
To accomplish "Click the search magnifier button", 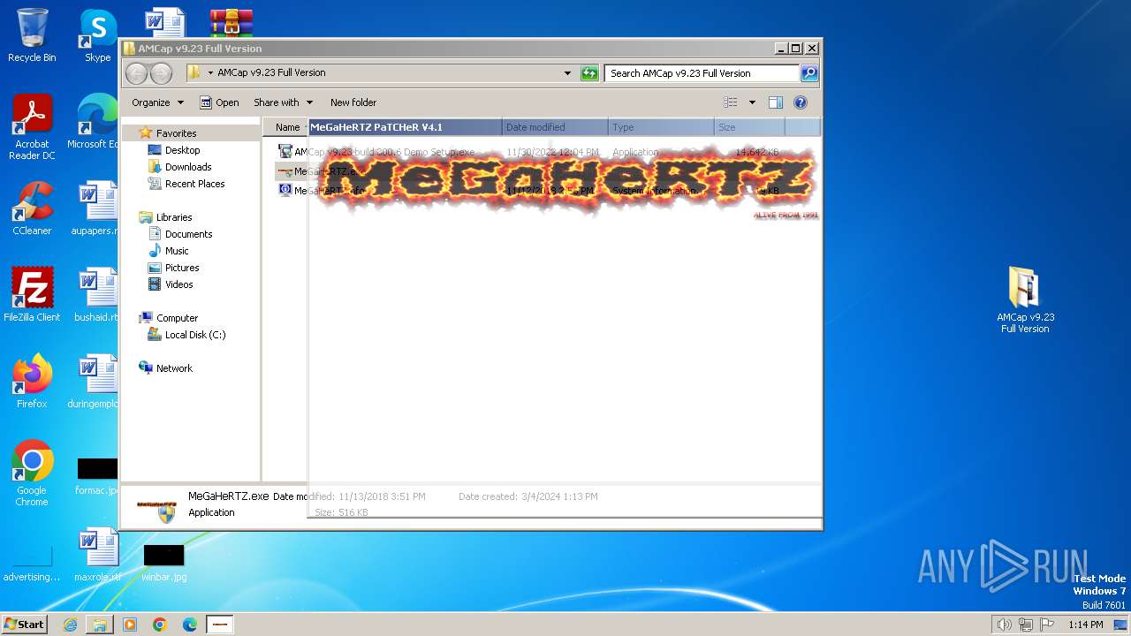I will pyautogui.click(x=808, y=73).
